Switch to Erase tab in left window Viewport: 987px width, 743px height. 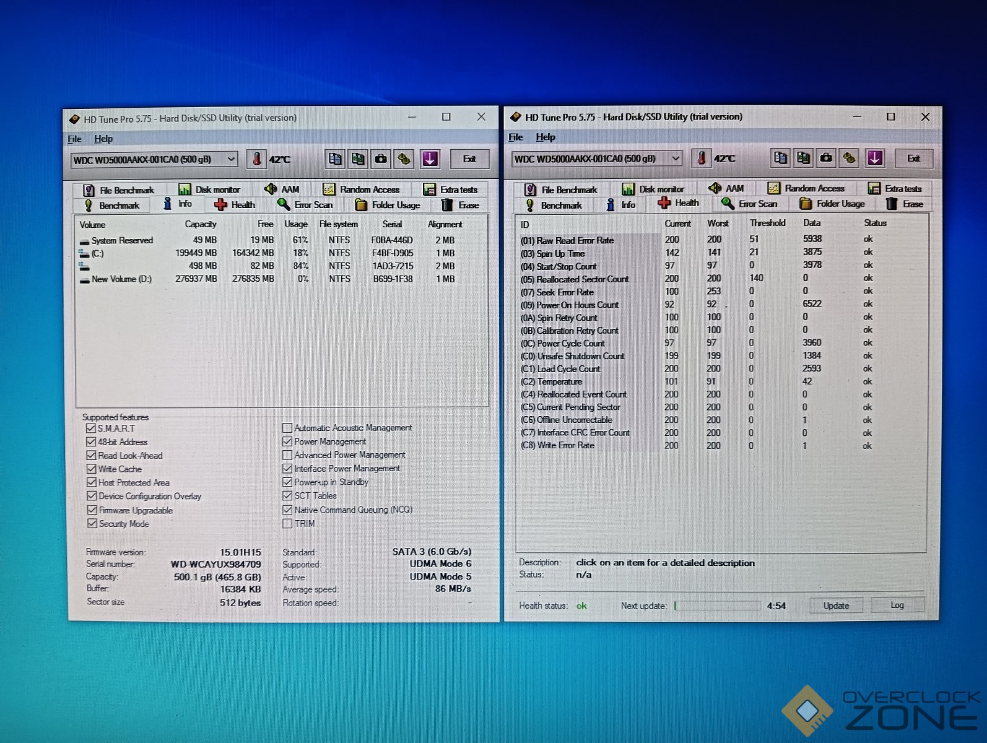pyautogui.click(x=460, y=205)
